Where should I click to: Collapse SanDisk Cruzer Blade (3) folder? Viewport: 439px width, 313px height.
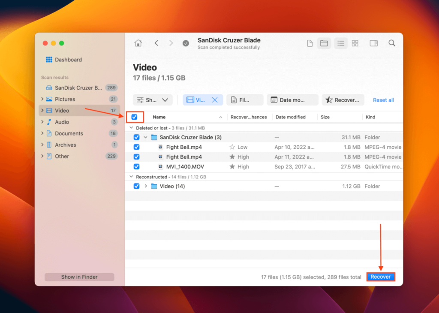pyautogui.click(x=146, y=137)
